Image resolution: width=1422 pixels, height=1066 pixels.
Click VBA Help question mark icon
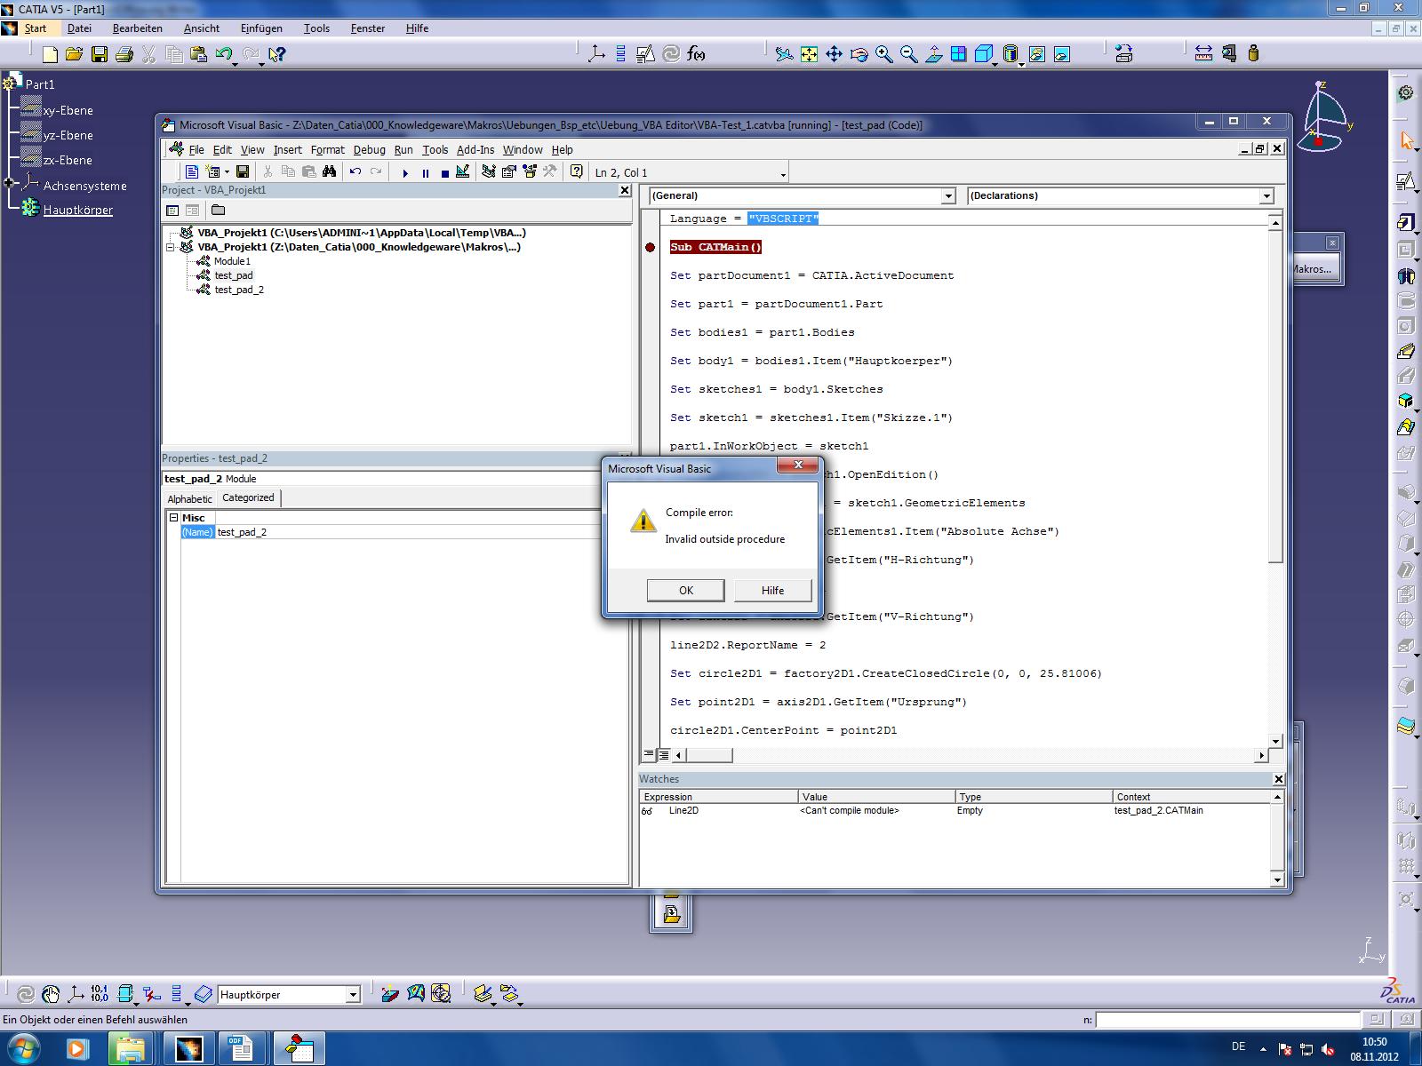[x=577, y=171]
